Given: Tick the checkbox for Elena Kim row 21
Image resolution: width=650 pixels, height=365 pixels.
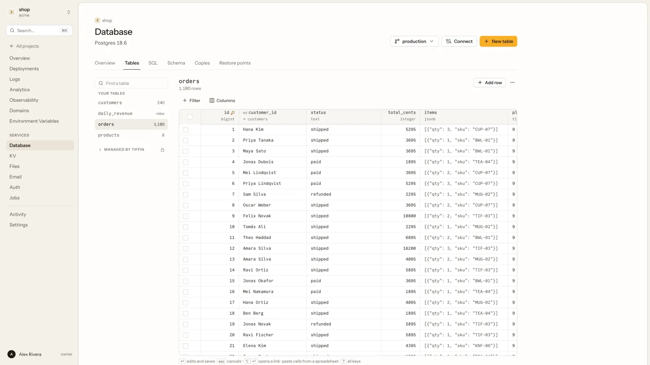Looking at the screenshot, I should pos(186,346).
